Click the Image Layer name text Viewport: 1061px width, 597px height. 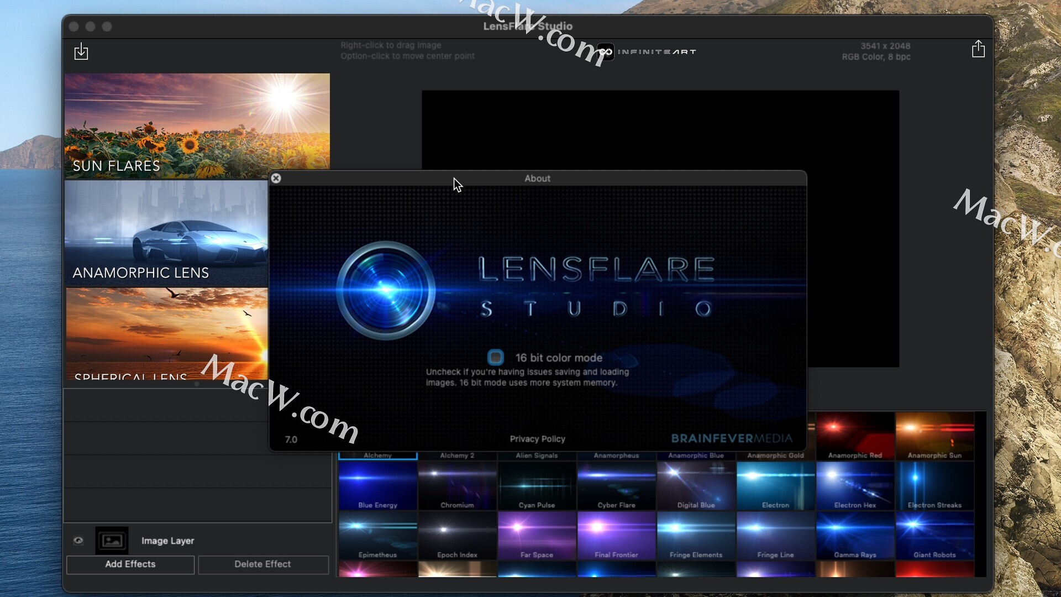(x=167, y=541)
